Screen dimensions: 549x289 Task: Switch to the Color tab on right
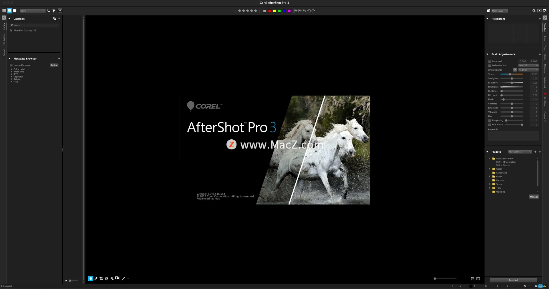tap(545, 39)
